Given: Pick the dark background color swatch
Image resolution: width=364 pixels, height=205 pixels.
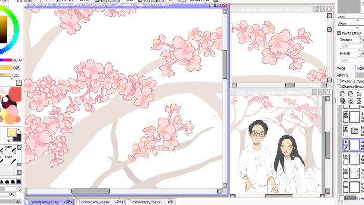Looking at the screenshot, I should tap(18, 138).
